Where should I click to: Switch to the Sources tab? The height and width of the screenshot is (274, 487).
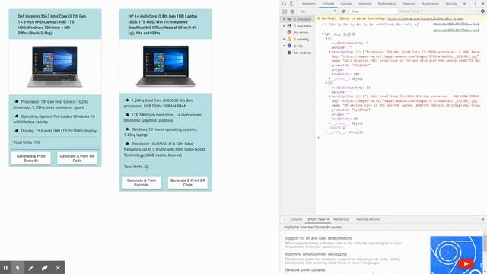click(x=346, y=4)
